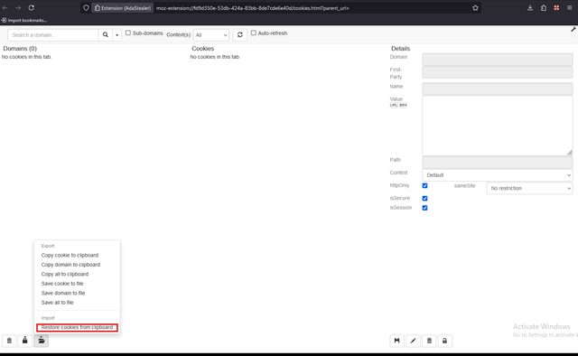Choose Copy cookie to clipboard
Viewport: 578px width, 356px height.
70,256
